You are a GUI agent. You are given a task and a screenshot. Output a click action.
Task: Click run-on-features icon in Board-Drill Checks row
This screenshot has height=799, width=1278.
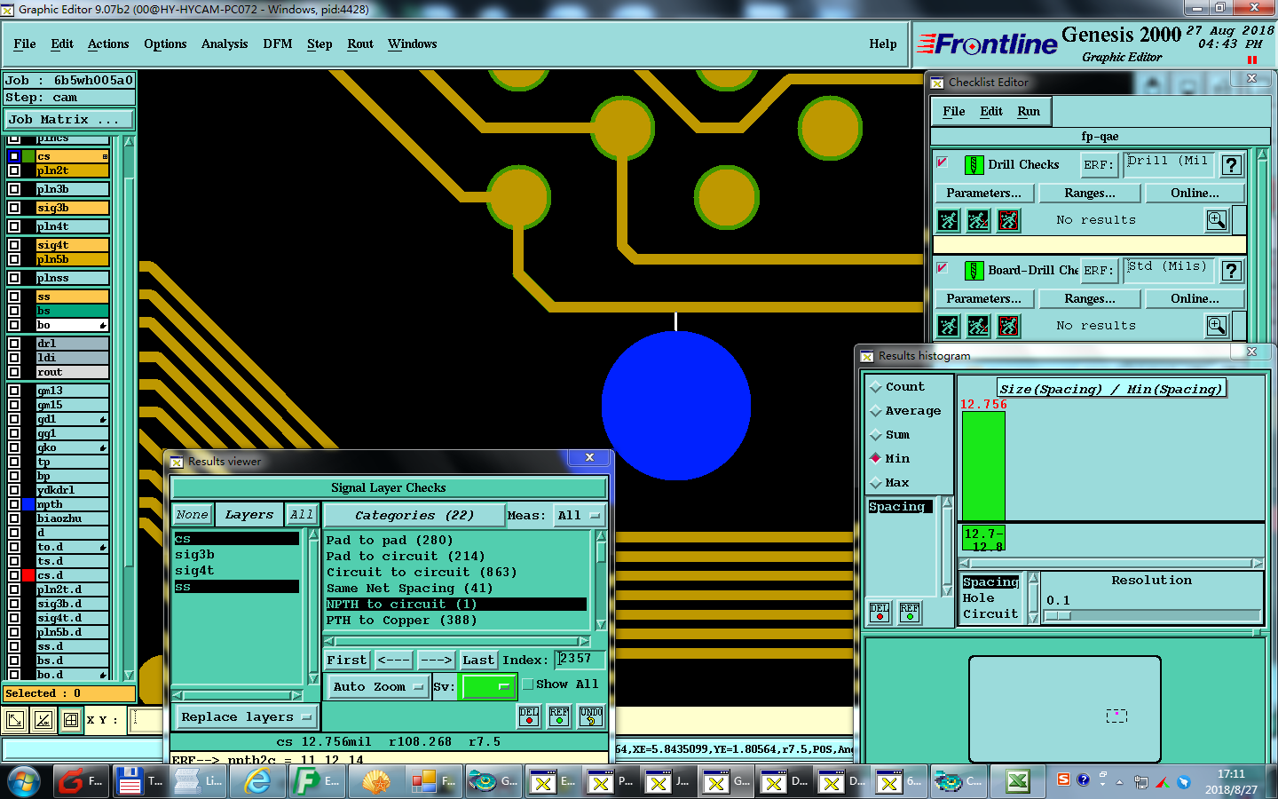point(979,326)
